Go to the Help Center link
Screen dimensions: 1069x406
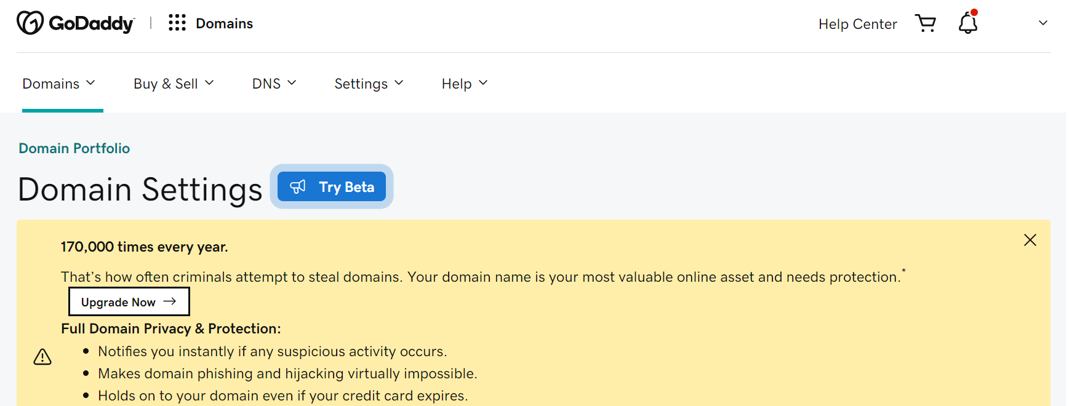click(857, 24)
